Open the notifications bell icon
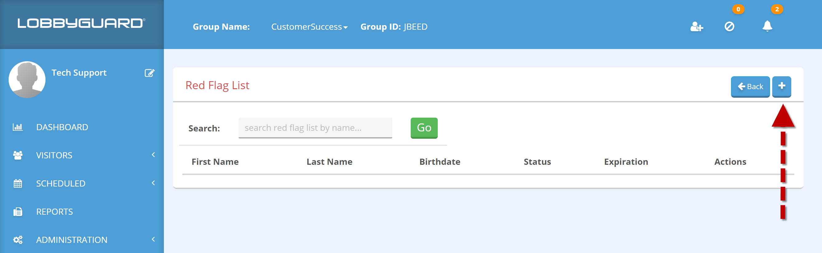The width and height of the screenshot is (822, 253). [767, 26]
